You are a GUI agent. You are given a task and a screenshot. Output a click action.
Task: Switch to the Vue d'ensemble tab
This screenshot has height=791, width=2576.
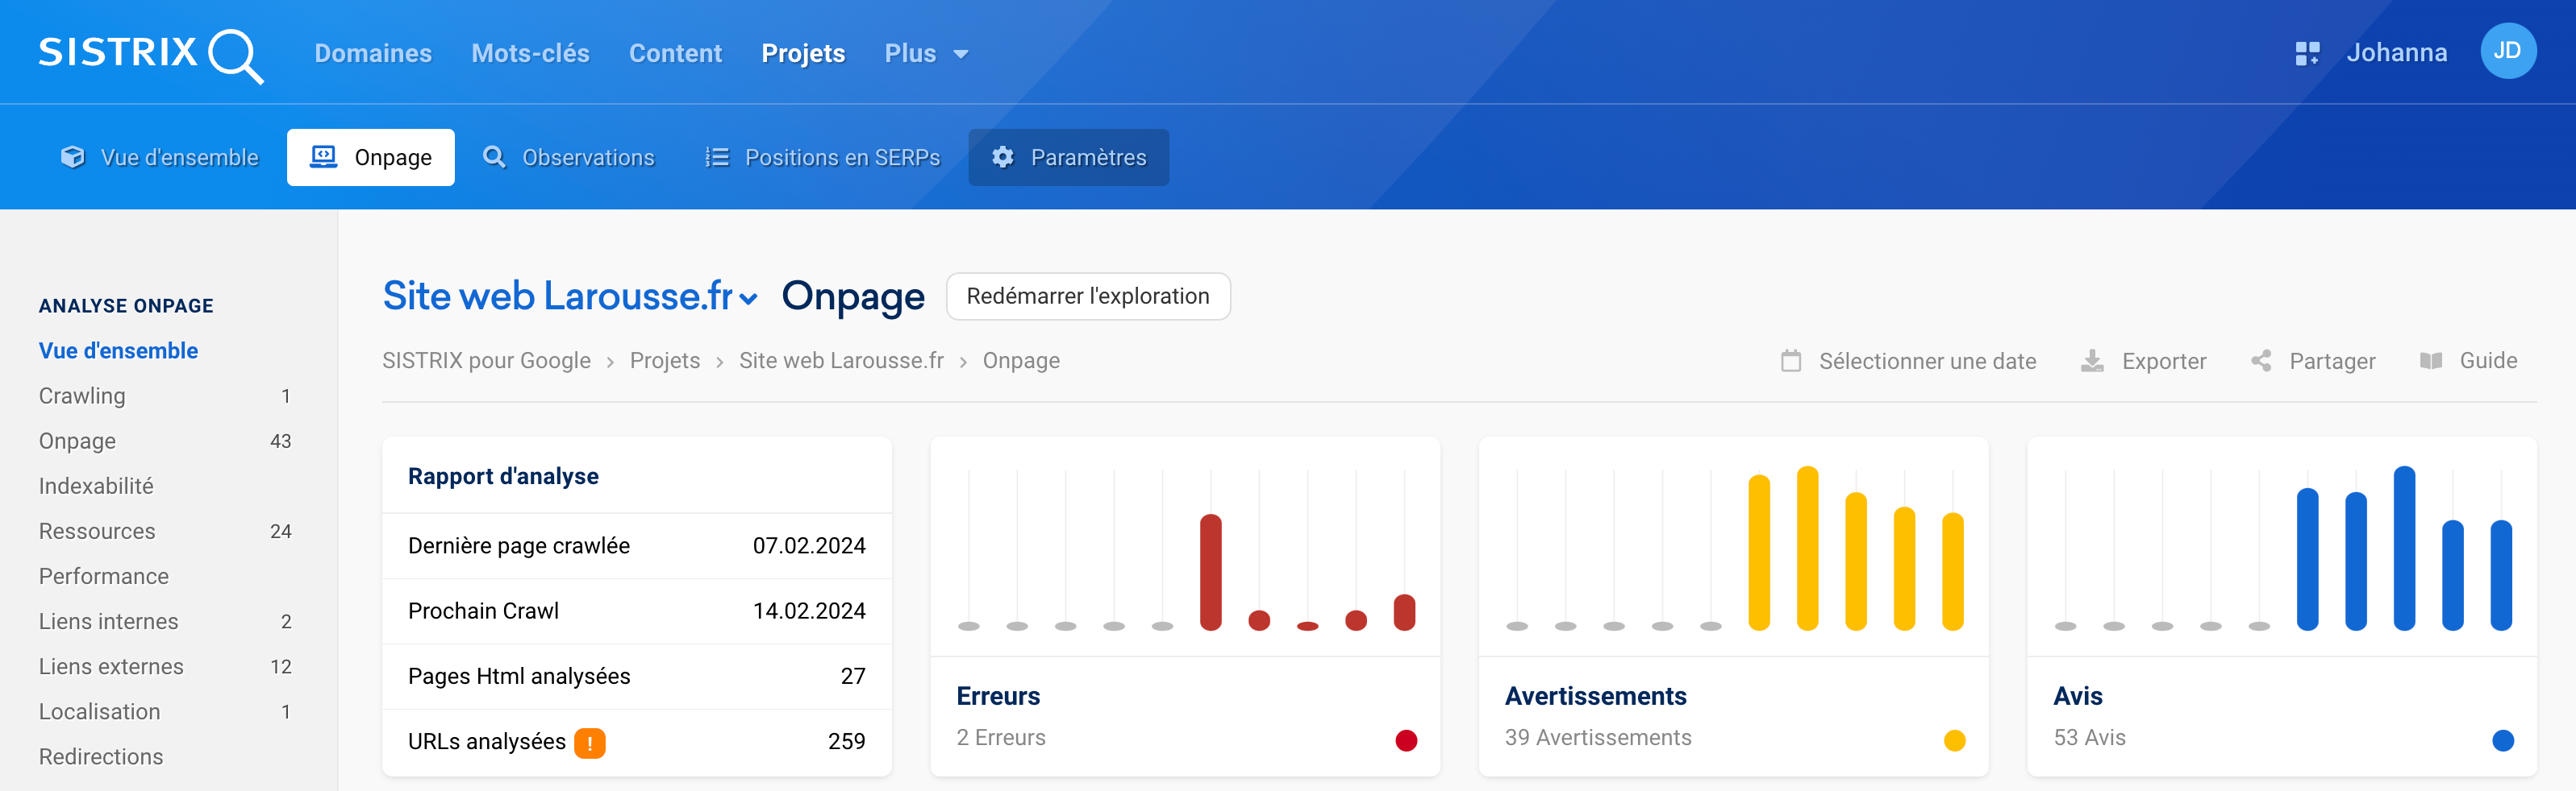coord(160,157)
